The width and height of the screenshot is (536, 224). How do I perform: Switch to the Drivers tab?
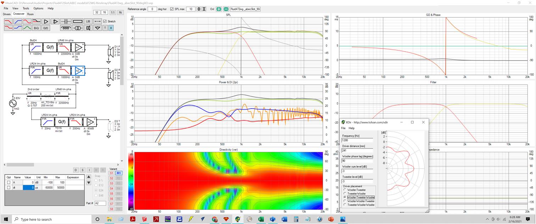7,14
